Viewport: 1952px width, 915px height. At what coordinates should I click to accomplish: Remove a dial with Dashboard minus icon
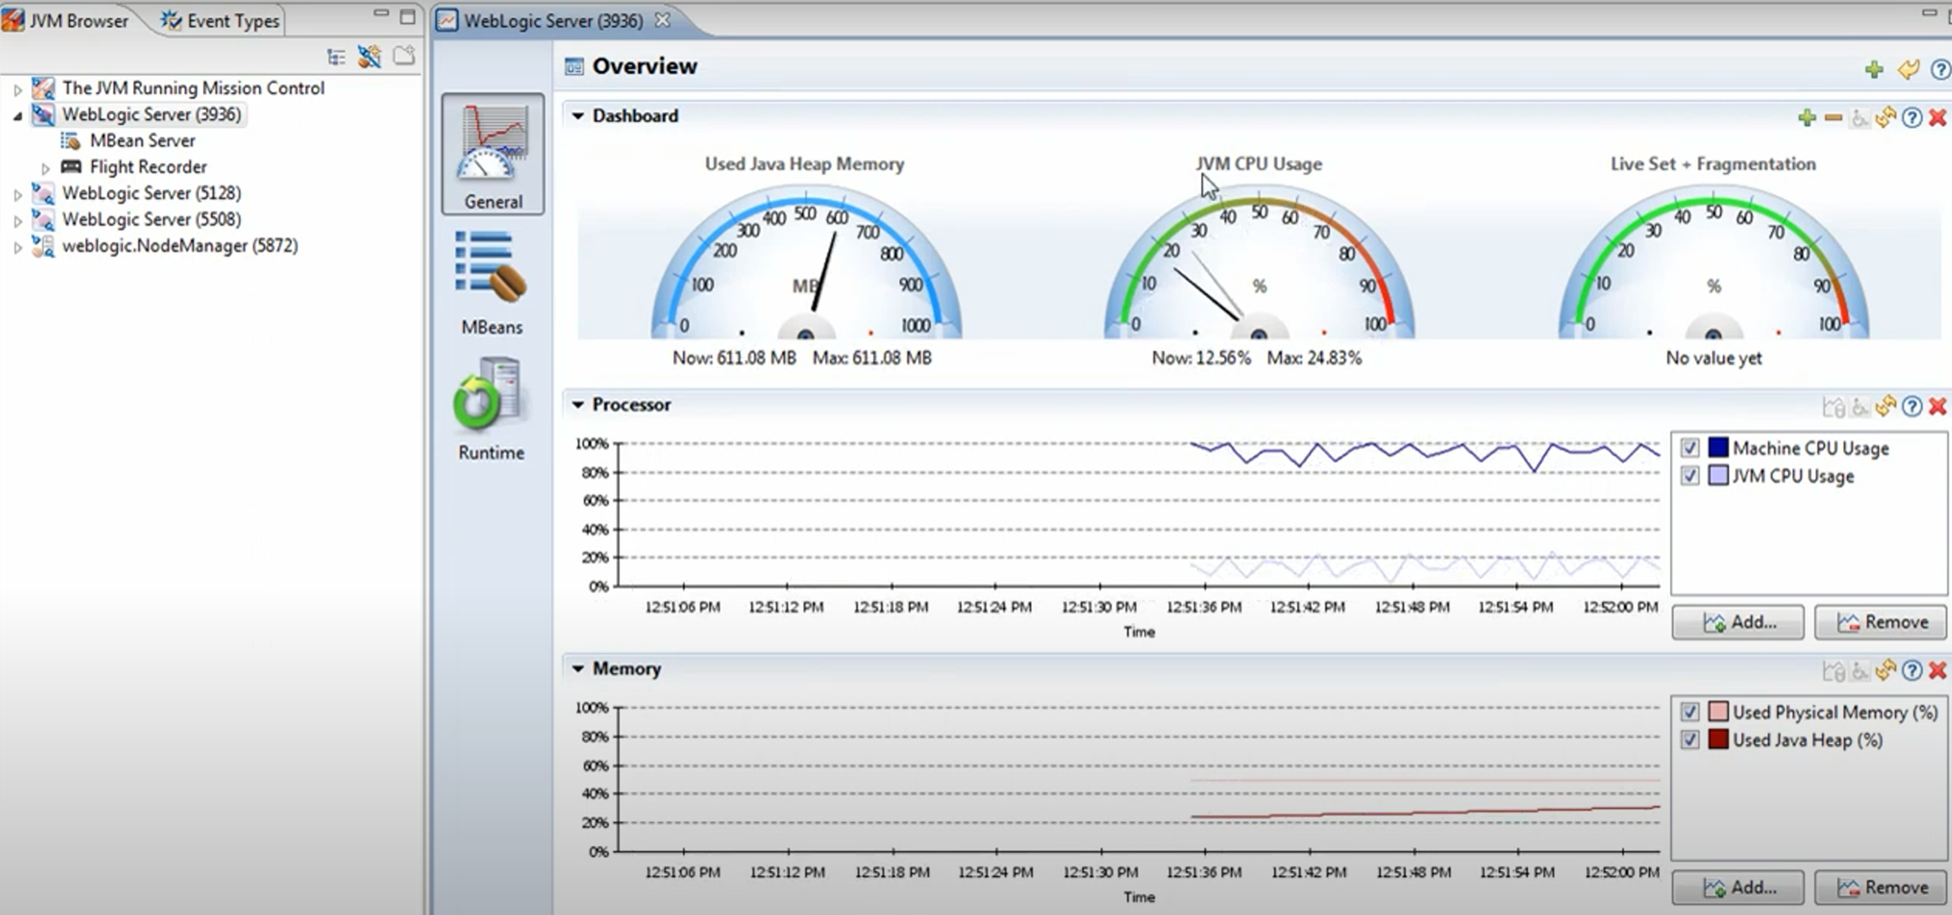1833,117
